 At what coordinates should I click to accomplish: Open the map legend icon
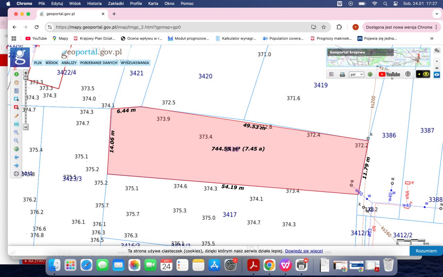pyautogui.click(x=331, y=74)
